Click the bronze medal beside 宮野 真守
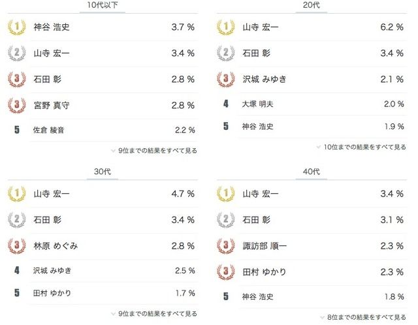The image size is (418, 325). click(16, 105)
